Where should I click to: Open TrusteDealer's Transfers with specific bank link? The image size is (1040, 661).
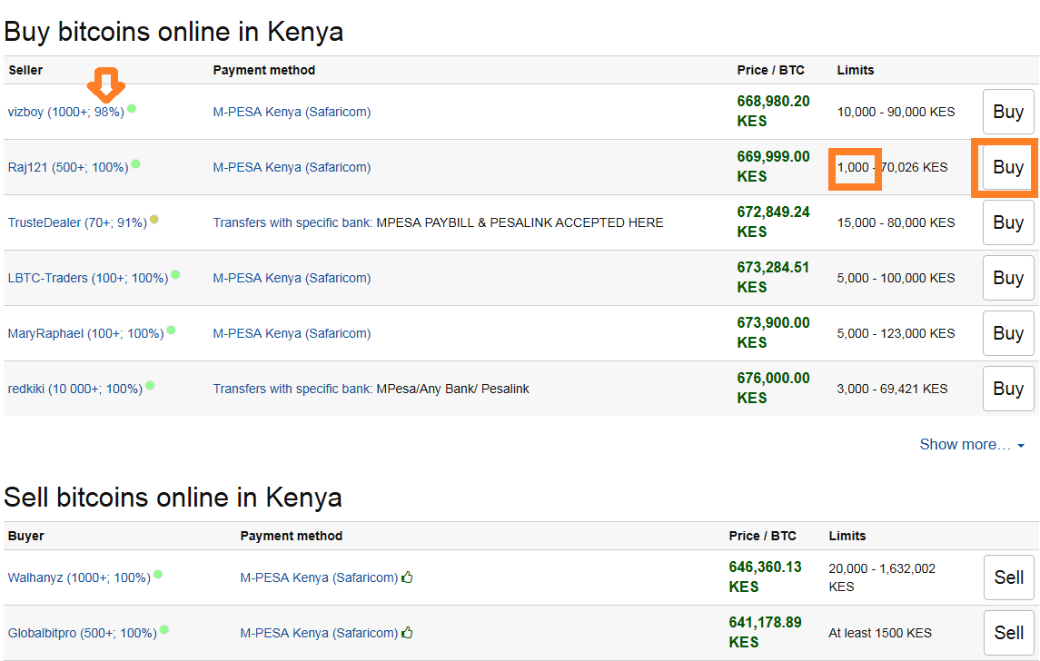292,222
